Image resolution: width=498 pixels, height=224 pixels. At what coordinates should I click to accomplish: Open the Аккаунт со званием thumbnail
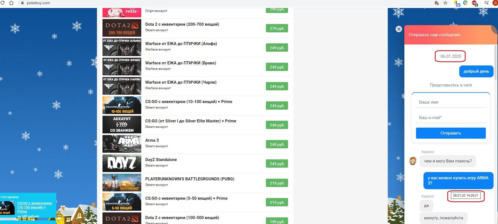tap(122, 125)
